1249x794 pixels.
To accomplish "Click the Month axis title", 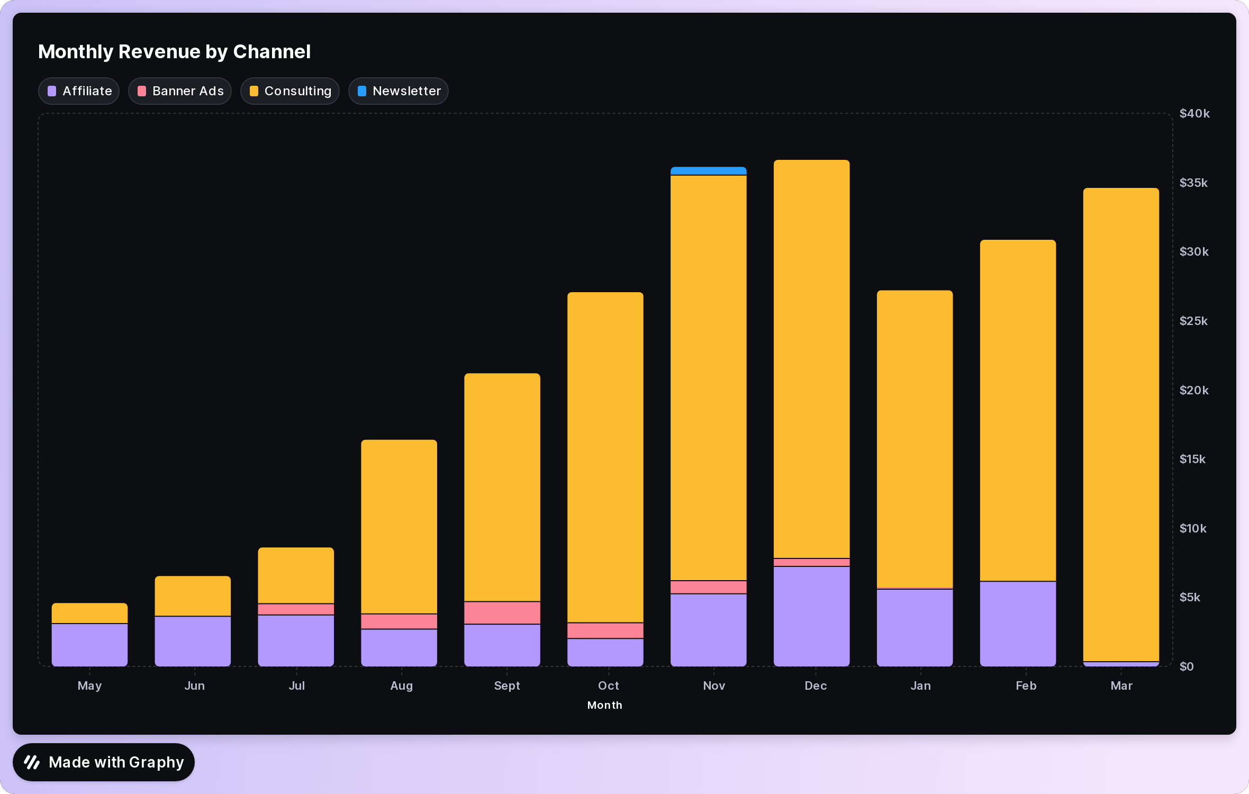I will (604, 705).
